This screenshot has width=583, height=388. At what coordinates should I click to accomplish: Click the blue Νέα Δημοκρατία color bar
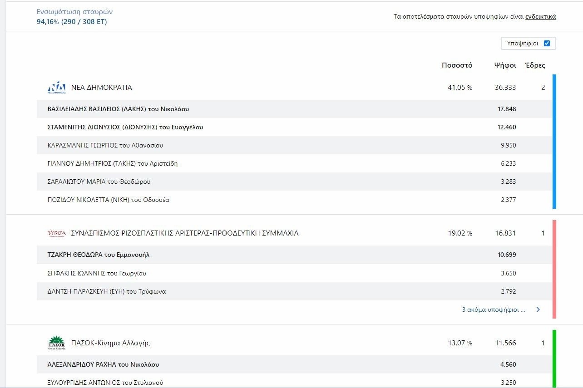tap(554, 142)
